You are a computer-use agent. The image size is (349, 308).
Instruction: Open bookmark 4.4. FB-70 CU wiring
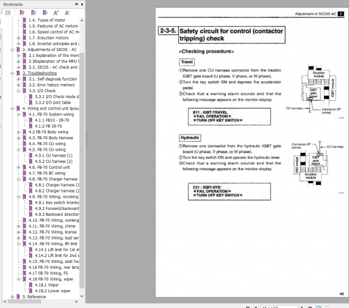click(47, 144)
